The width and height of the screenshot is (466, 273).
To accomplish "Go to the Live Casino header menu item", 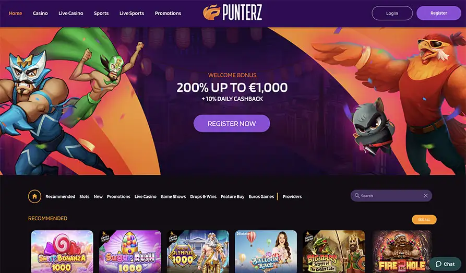I will coord(71,13).
